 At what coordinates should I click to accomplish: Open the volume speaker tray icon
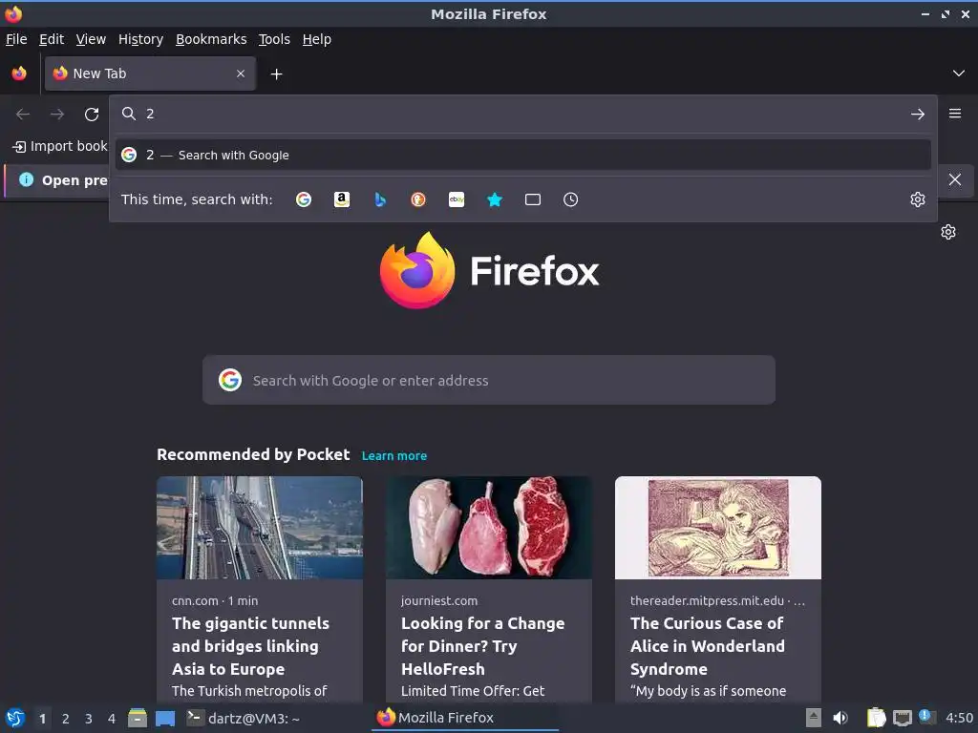[840, 718]
